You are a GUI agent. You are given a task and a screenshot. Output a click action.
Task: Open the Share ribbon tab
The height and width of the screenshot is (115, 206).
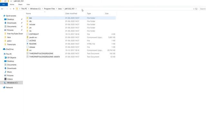20,4
